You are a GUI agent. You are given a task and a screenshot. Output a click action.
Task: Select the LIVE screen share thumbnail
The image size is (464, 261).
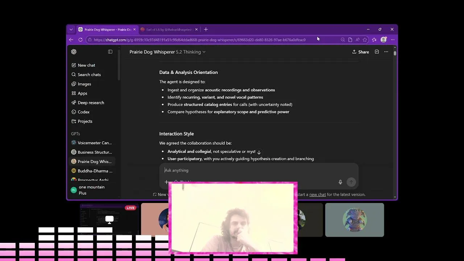[x=109, y=220]
